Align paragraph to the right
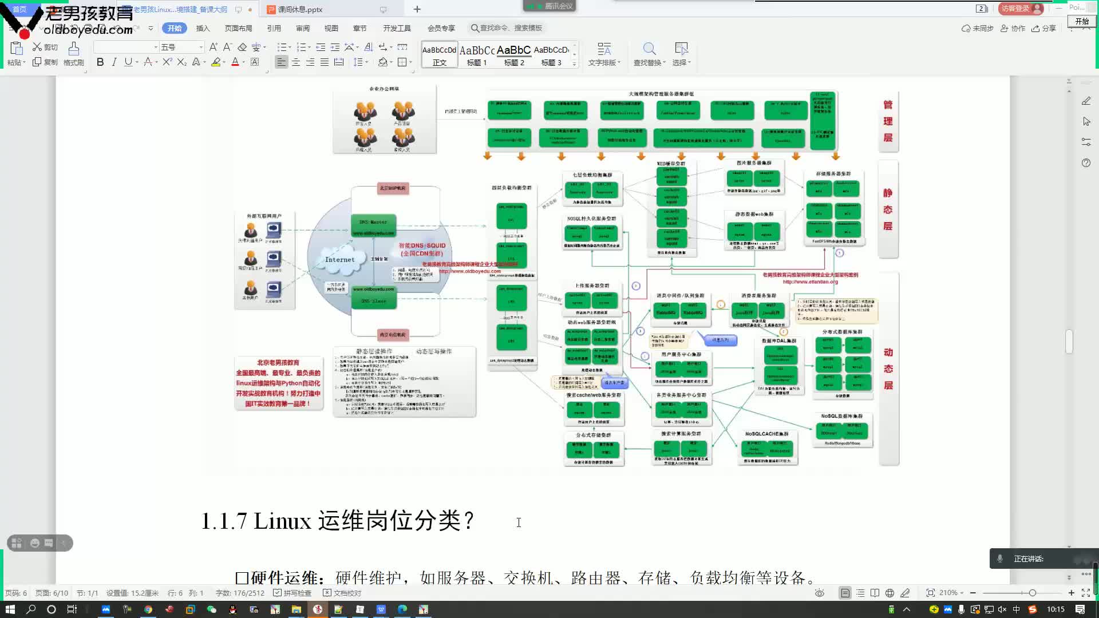This screenshot has width=1099, height=618. coord(310,62)
